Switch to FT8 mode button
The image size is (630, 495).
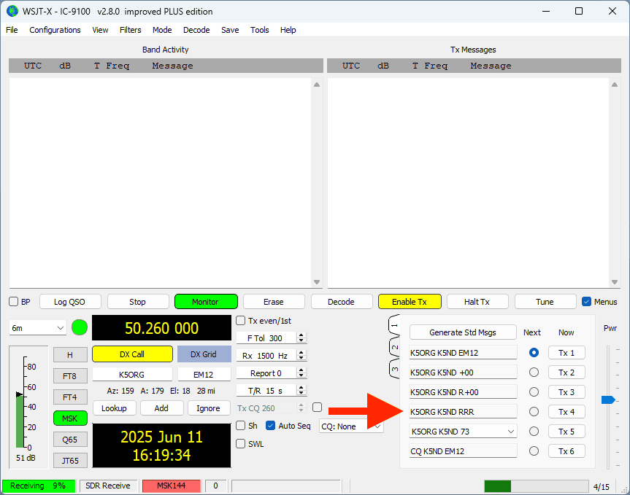pos(70,376)
